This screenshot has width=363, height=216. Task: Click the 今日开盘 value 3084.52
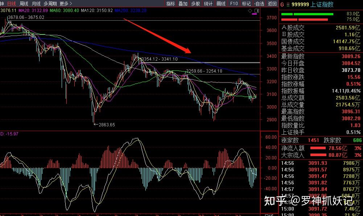click(351, 63)
